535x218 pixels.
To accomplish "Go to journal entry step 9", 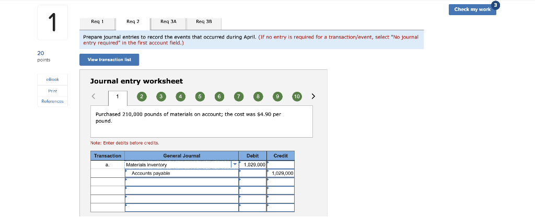I will click(277, 96).
